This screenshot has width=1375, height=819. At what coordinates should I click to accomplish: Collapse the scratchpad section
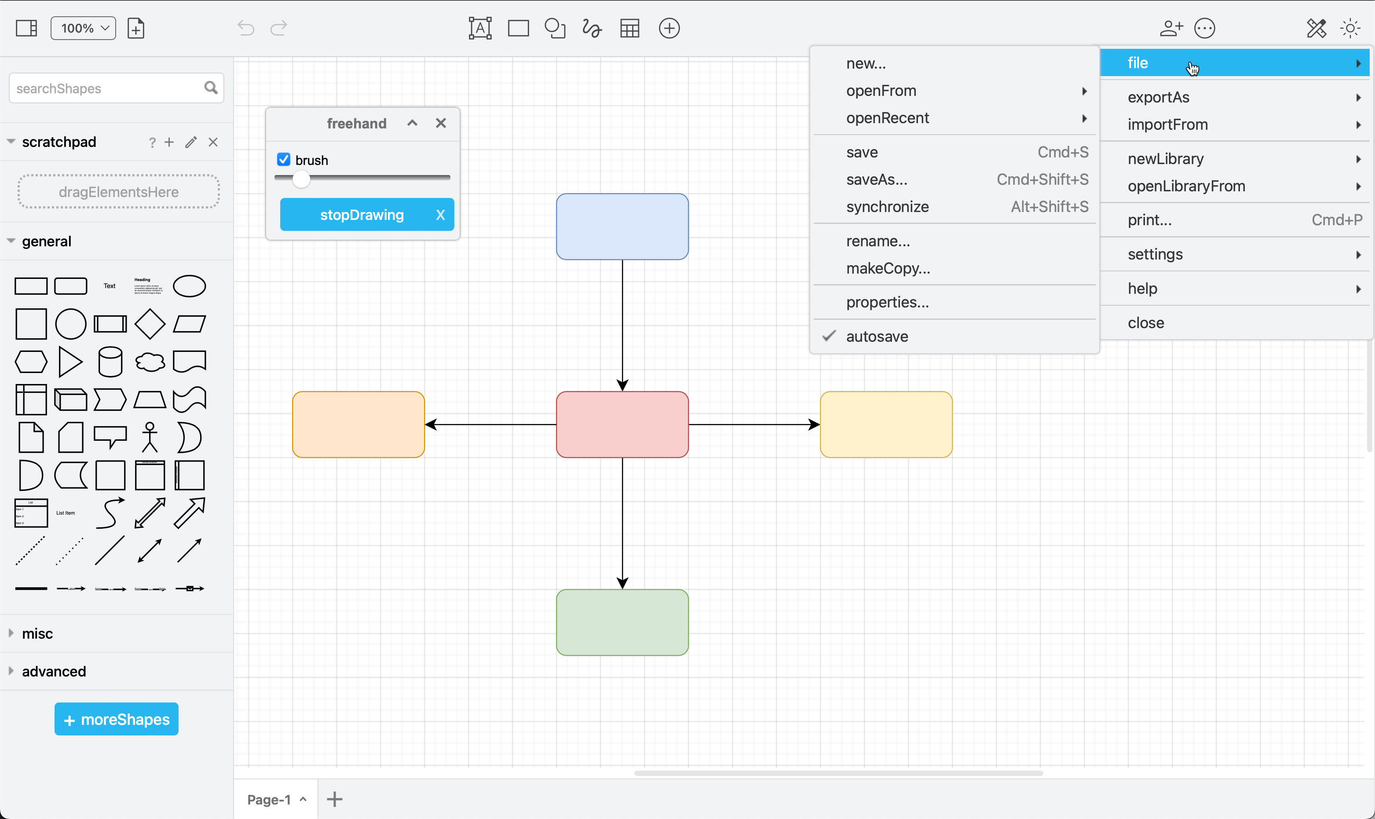[x=11, y=142]
